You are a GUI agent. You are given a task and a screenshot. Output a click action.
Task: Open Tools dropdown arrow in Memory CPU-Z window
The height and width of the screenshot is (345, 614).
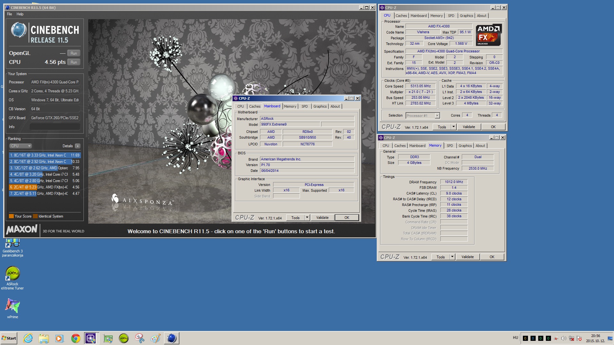(452, 257)
